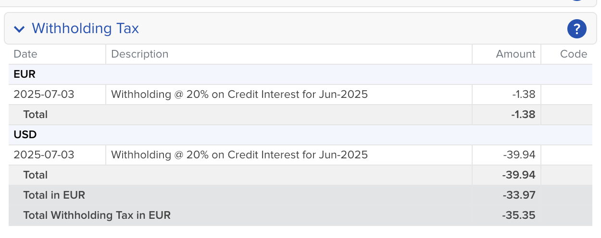Click the 2025-07-03 date in the EUR section
Screen dimensions: 601x238
[x=44, y=95]
